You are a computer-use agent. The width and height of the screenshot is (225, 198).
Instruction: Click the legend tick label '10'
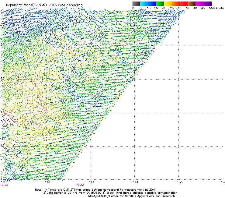click(149, 8)
